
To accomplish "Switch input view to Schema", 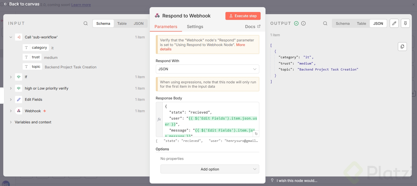I will [x=103, y=23].
